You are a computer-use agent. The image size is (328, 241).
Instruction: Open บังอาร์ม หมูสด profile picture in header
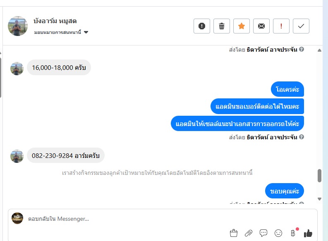[x=18, y=26]
